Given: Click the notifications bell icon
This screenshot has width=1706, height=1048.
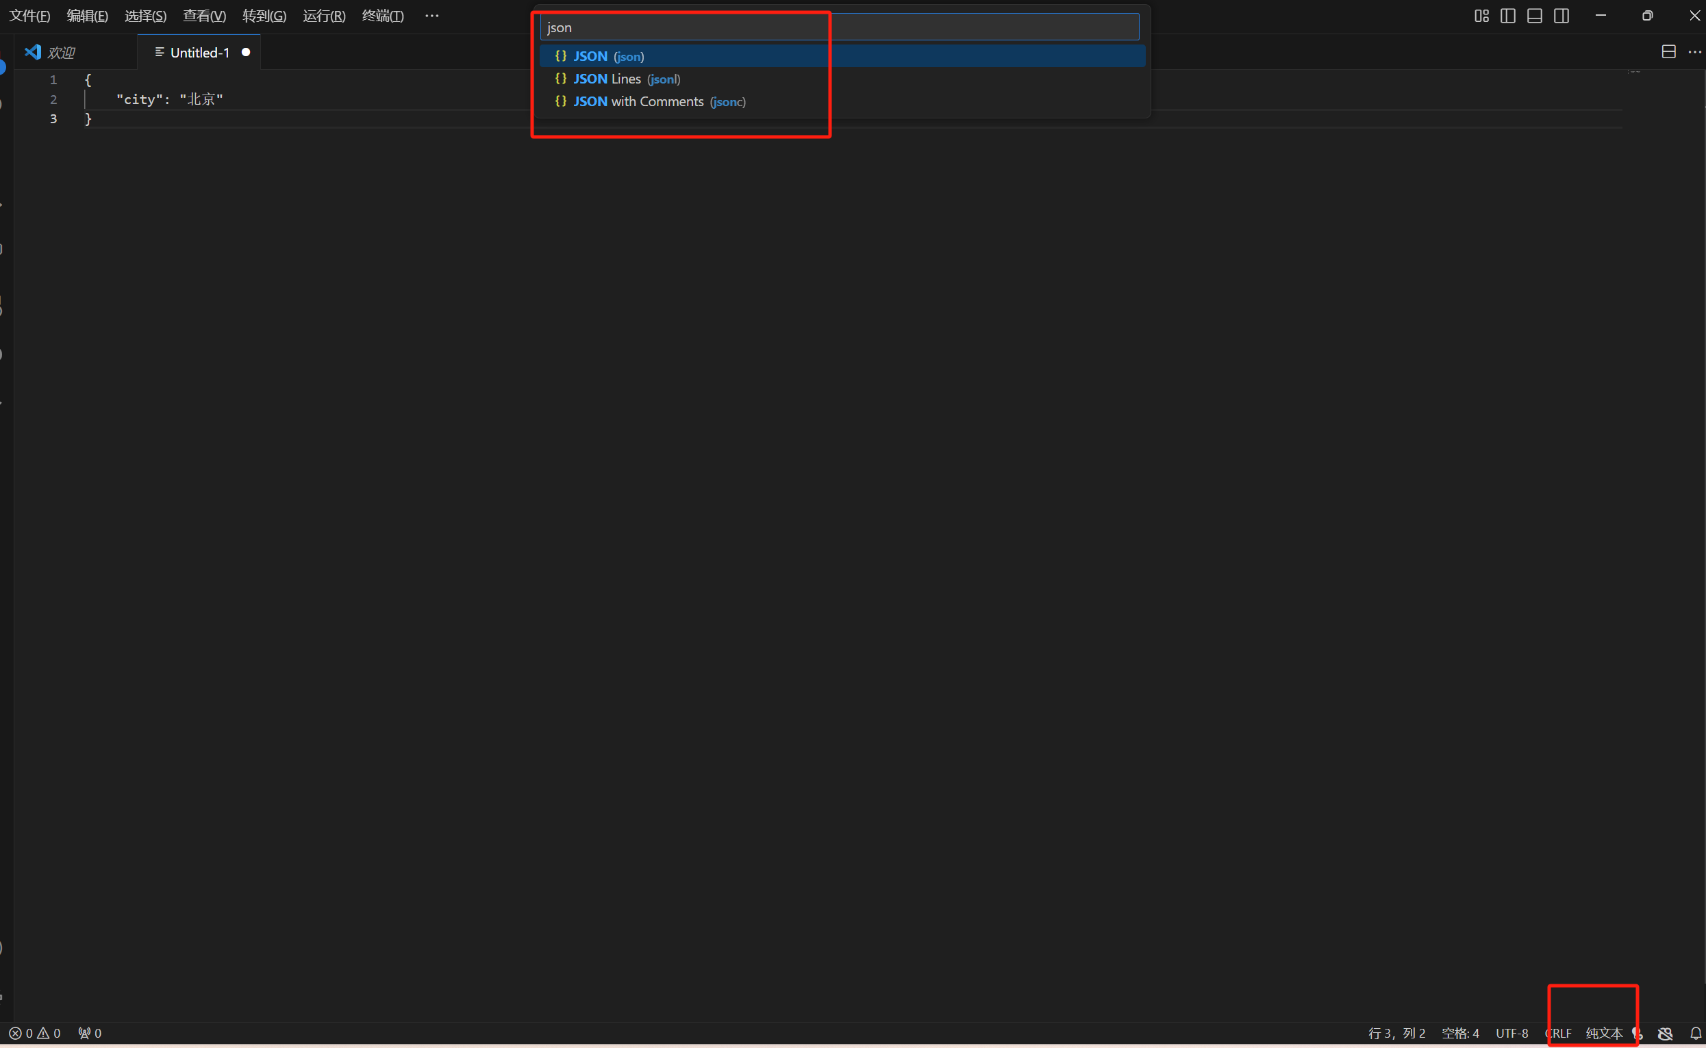Looking at the screenshot, I should pos(1695,1033).
